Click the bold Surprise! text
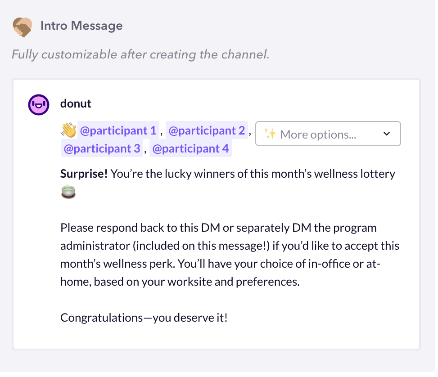 [x=84, y=174]
